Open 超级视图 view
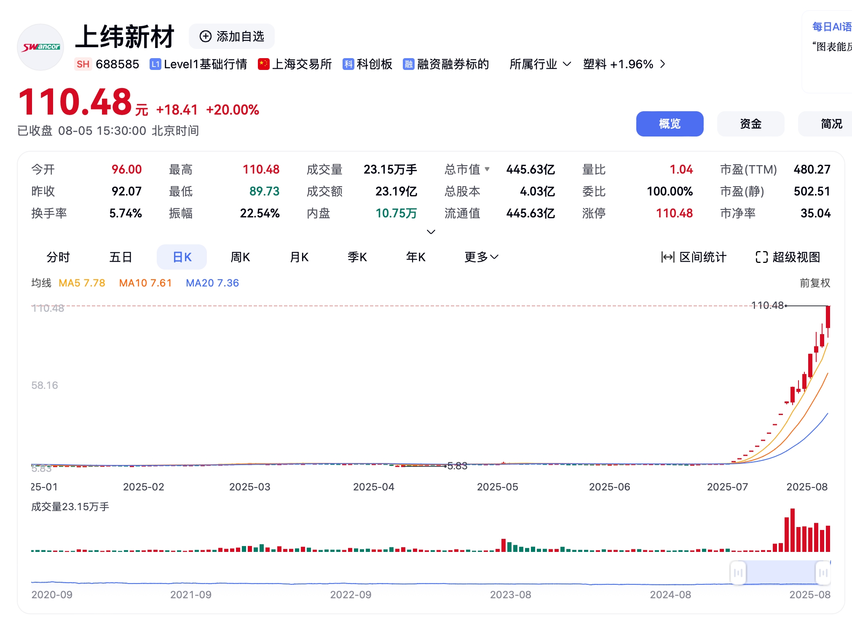Viewport: 852px width, 621px height. coord(788,257)
